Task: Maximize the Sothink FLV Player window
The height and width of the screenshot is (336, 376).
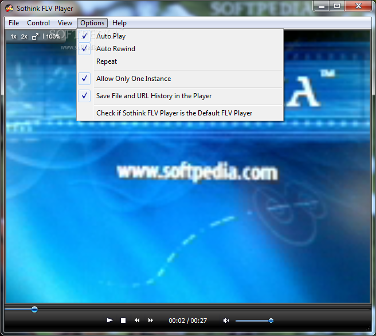Action: pos(337,6)
